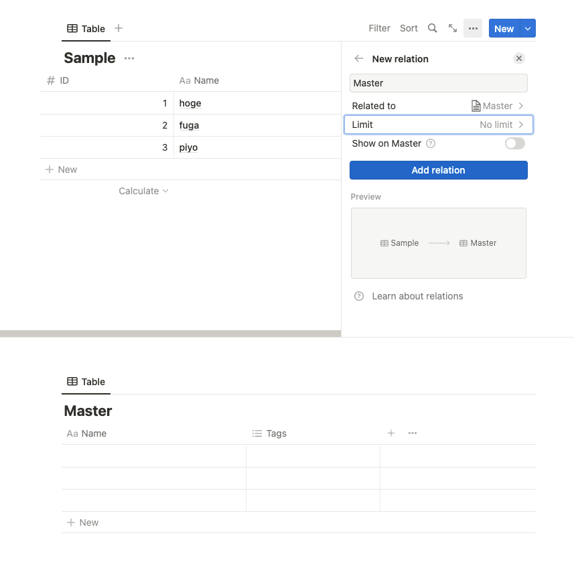Open the Sample page options menu
This screenshot has width=574, height=568.
129,58
